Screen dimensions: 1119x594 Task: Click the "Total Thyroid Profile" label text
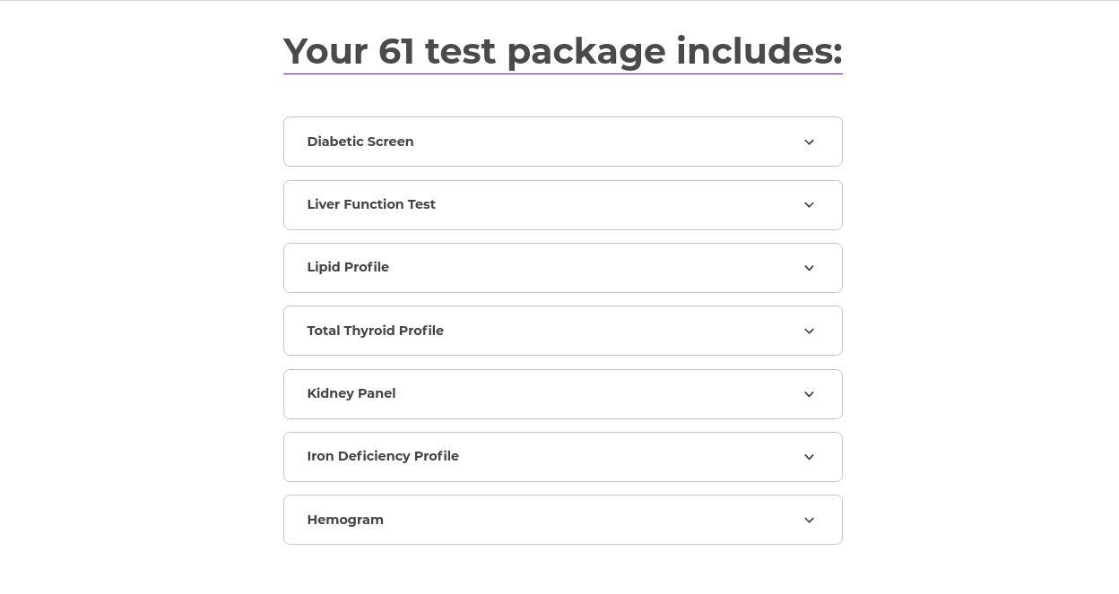click(x=375, y=331)
